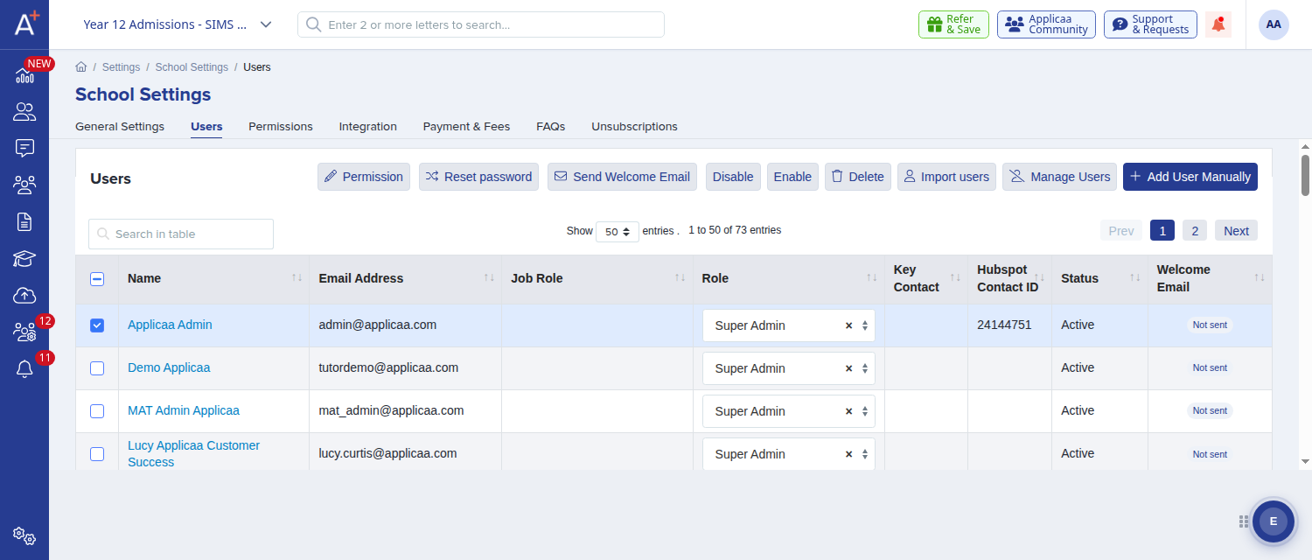This screenshot has height=560, width=1312.
Task: Sort table by Role column arrows
Action: tap(871, 278)
